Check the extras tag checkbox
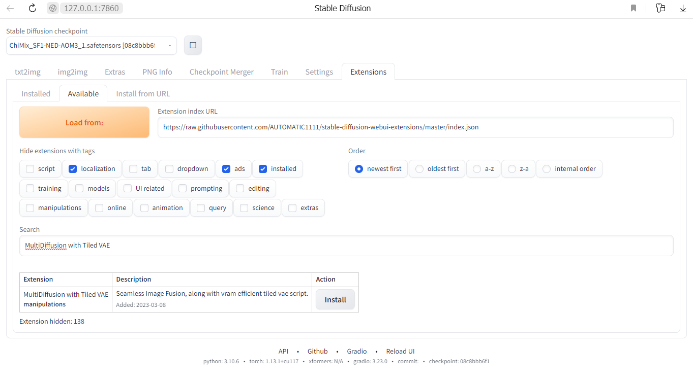Image resolution: width=693 pixels, height=382 pixels. (292, 208)
